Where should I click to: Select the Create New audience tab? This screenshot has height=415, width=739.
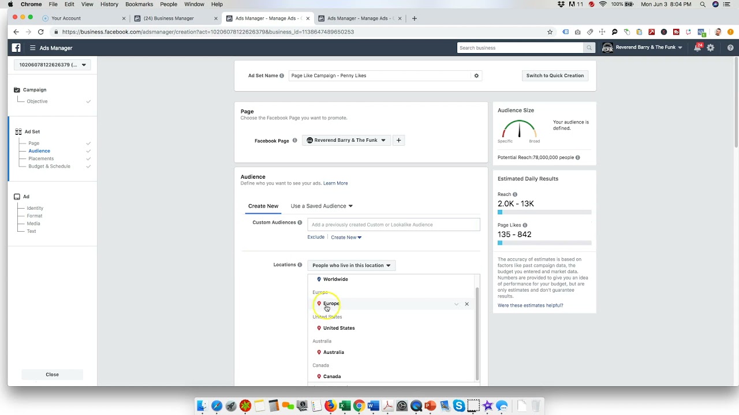(263, 206)
